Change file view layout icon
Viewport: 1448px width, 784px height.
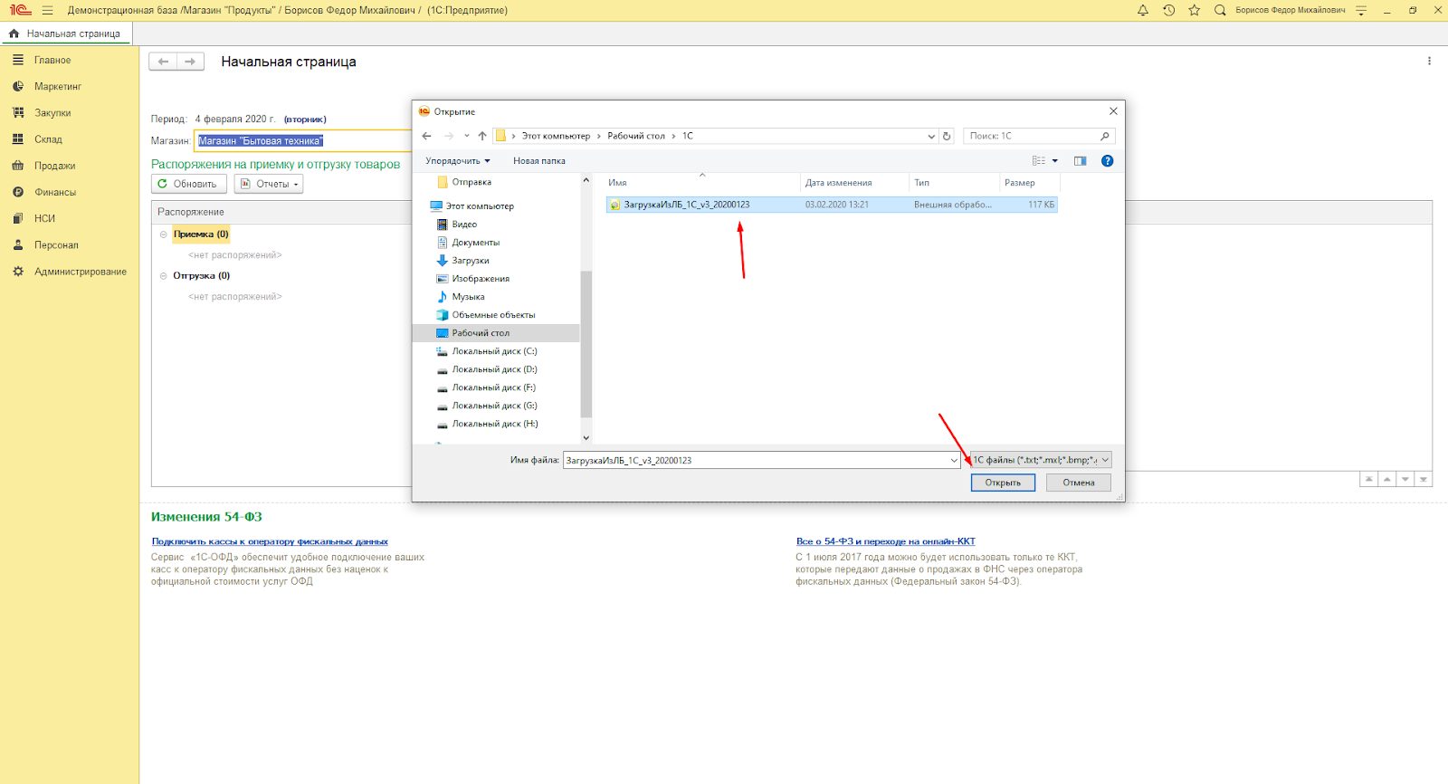pos(1039,161)
